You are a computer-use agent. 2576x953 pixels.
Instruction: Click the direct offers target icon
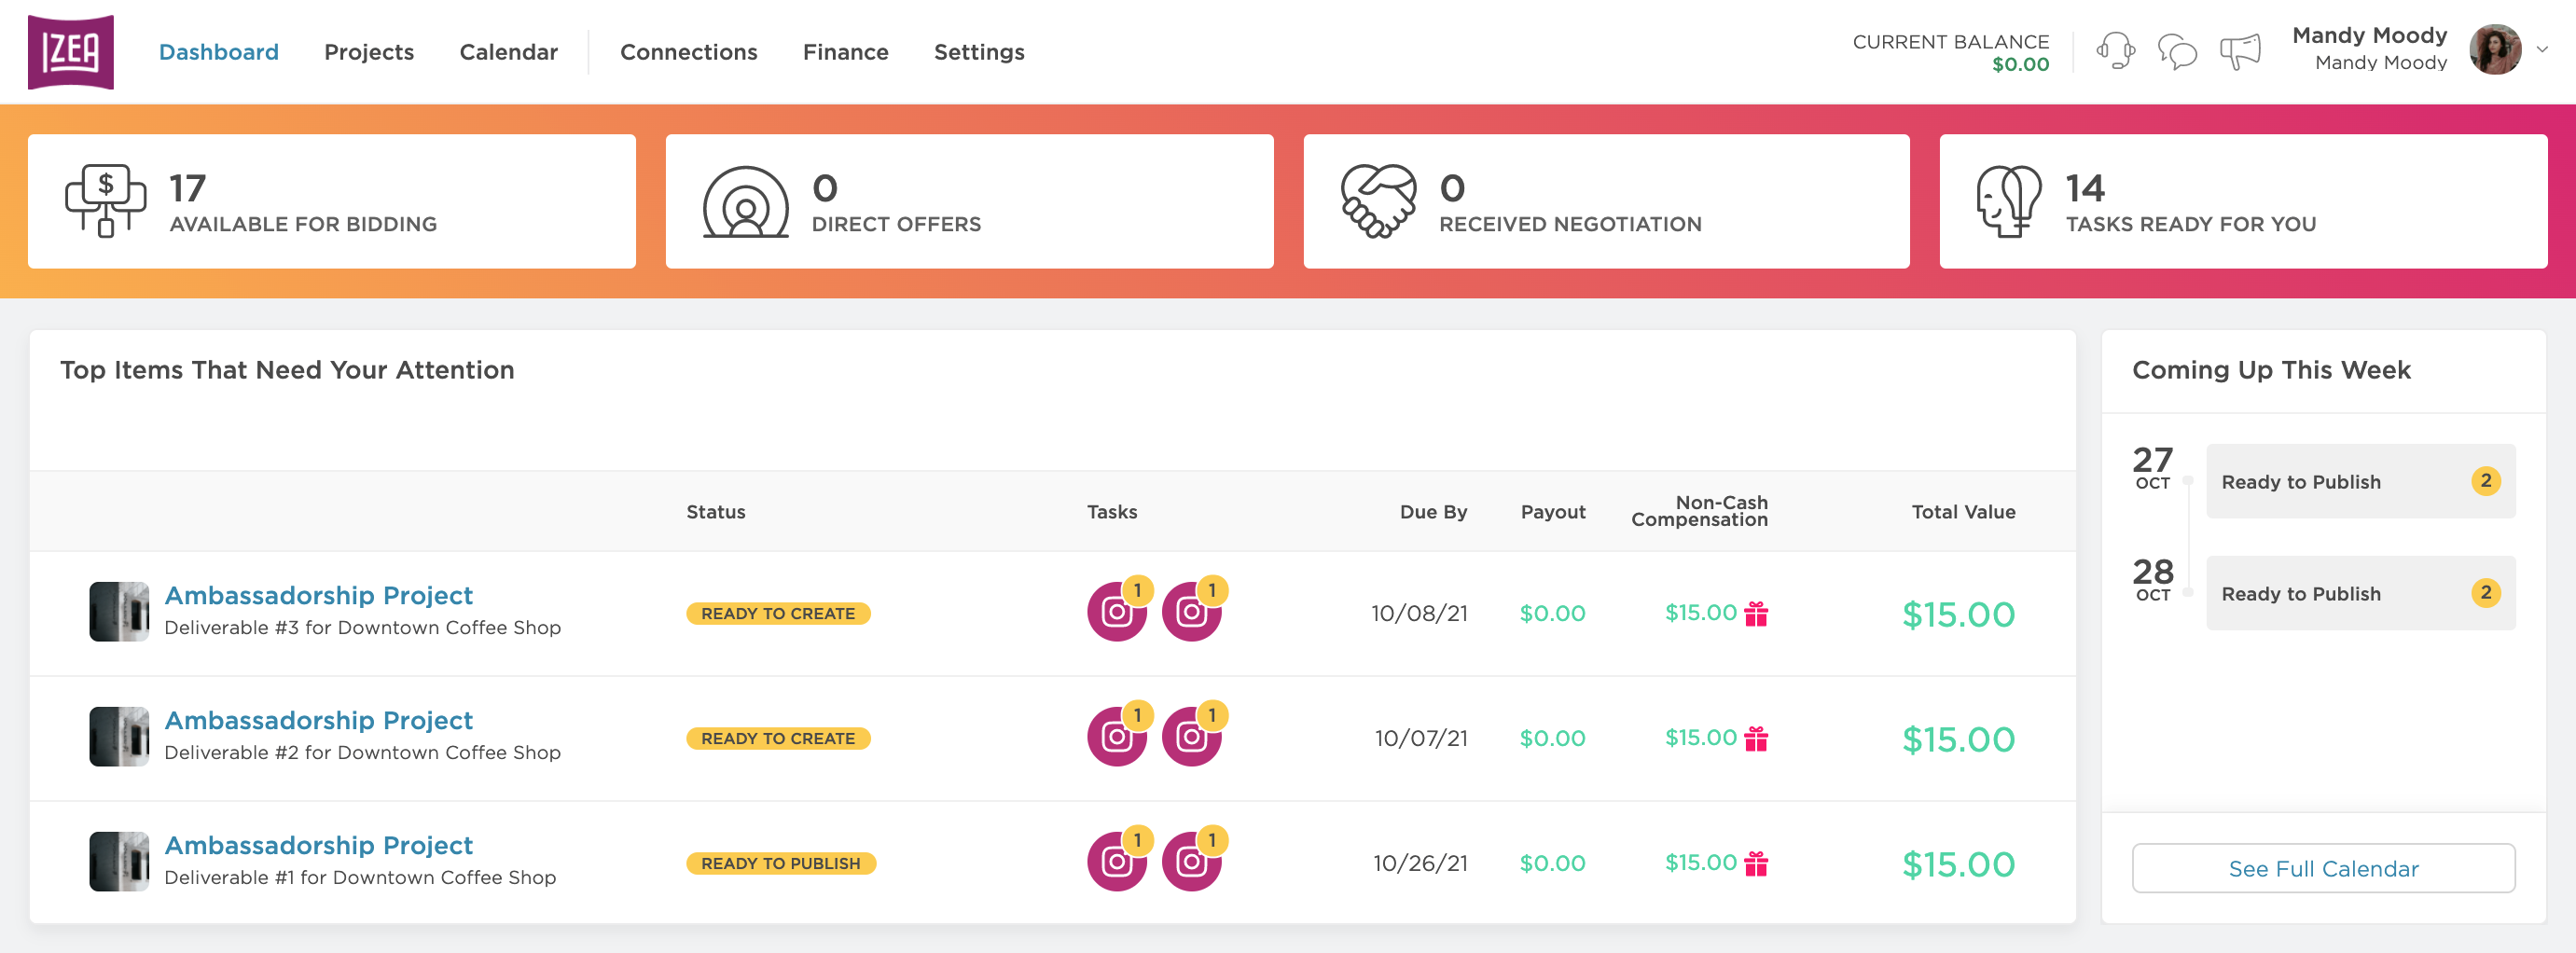(x=746, y=202)
